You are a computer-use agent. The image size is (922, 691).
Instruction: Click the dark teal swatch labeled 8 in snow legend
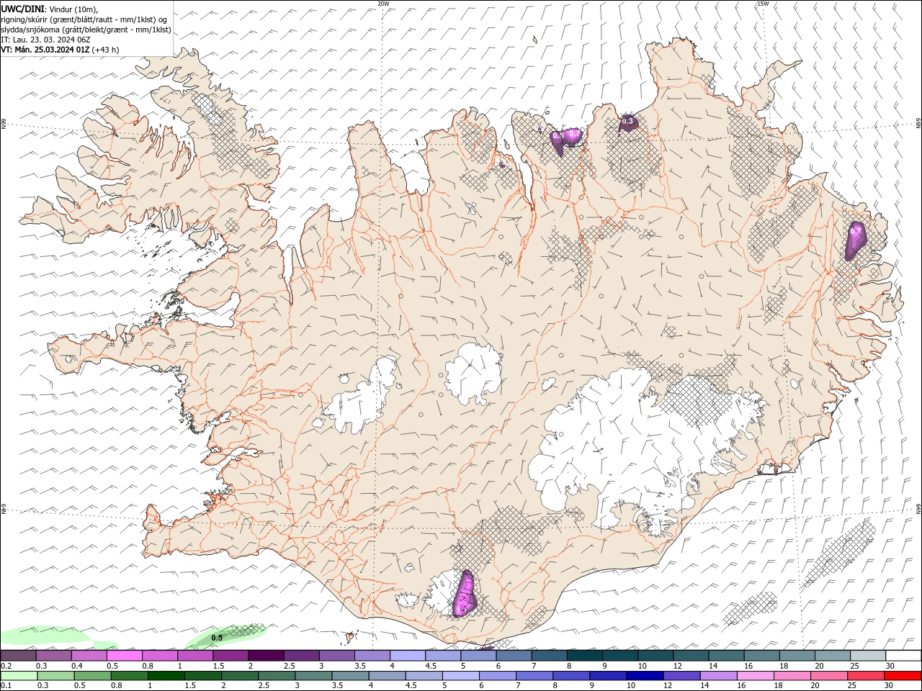584,656
